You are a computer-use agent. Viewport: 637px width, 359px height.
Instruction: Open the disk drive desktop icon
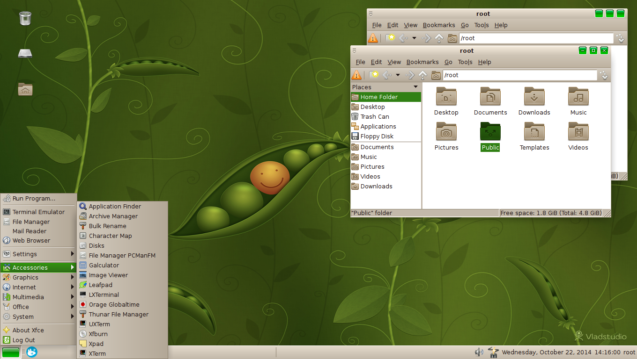pos(25,53)
